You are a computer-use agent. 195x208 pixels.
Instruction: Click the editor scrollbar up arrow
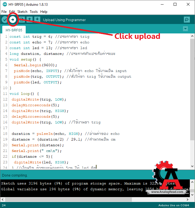[192, 36]
